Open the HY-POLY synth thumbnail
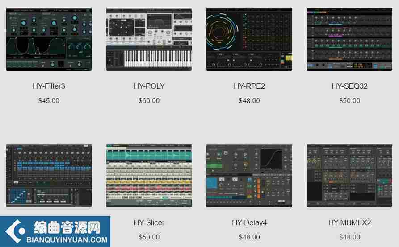 tap(149, 40)
